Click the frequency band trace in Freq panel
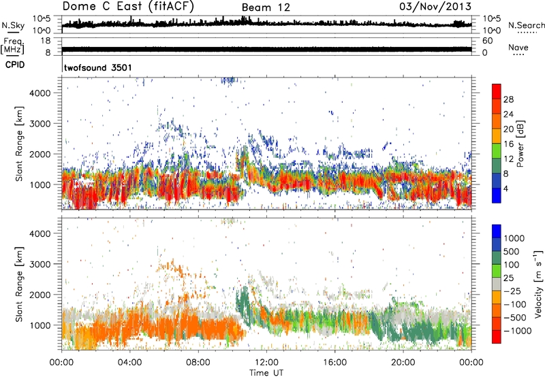Viewport: 545px width, 377px height. 266,49
